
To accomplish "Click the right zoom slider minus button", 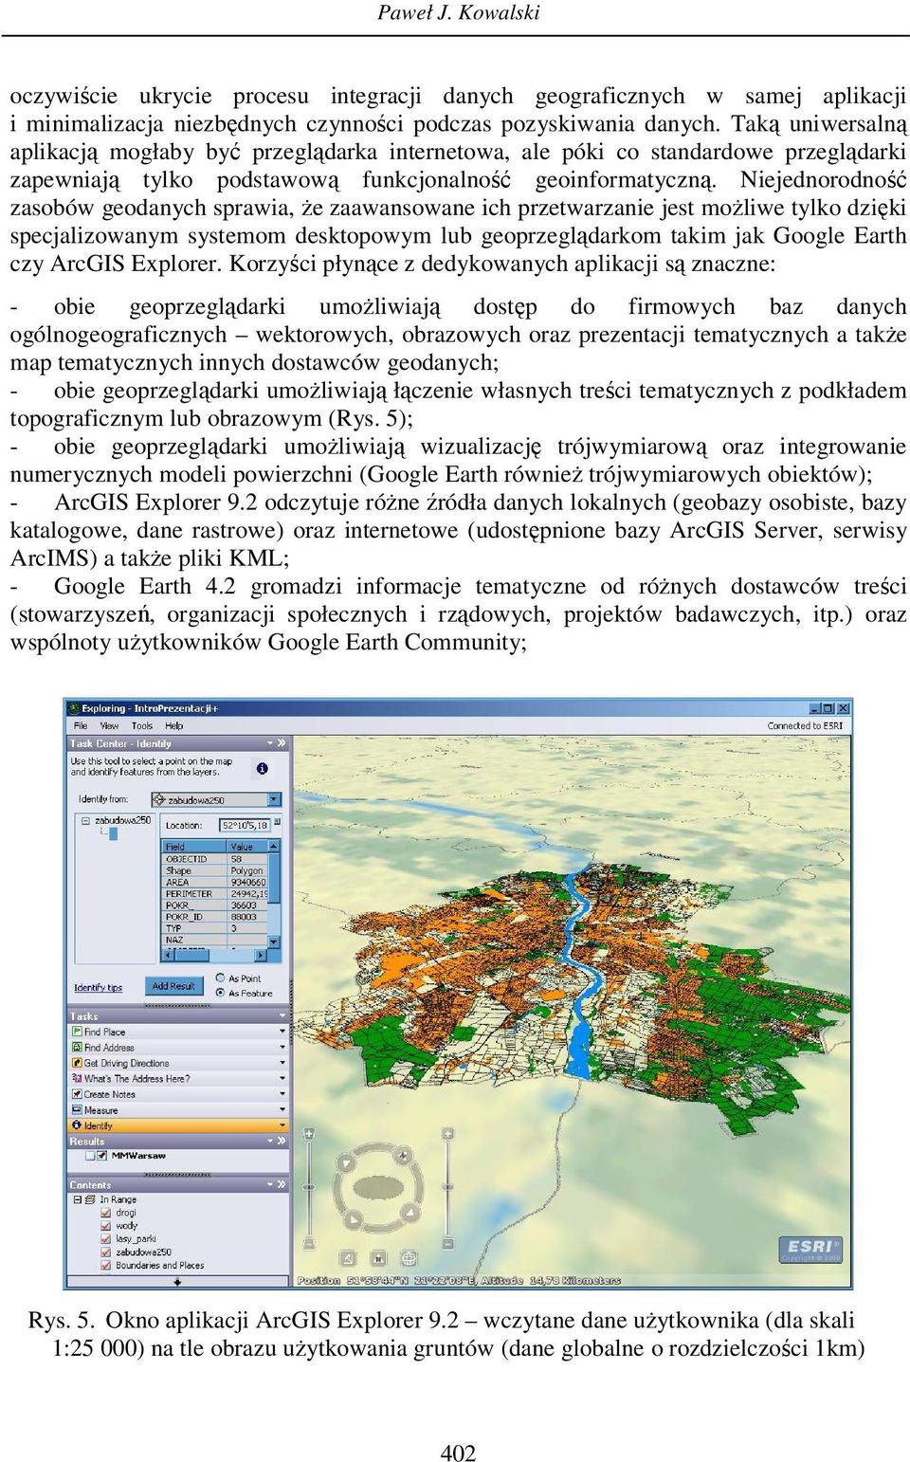I will click(447, 1243).
